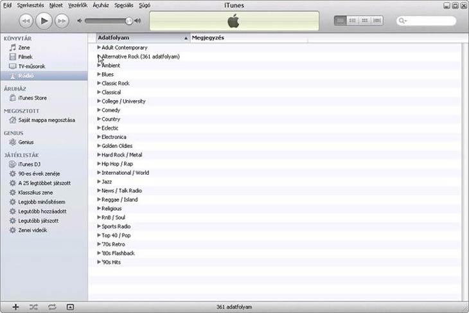Toggle repeat in the bottom bar
This screenshot has height=313, width=469.
(52, 307)
